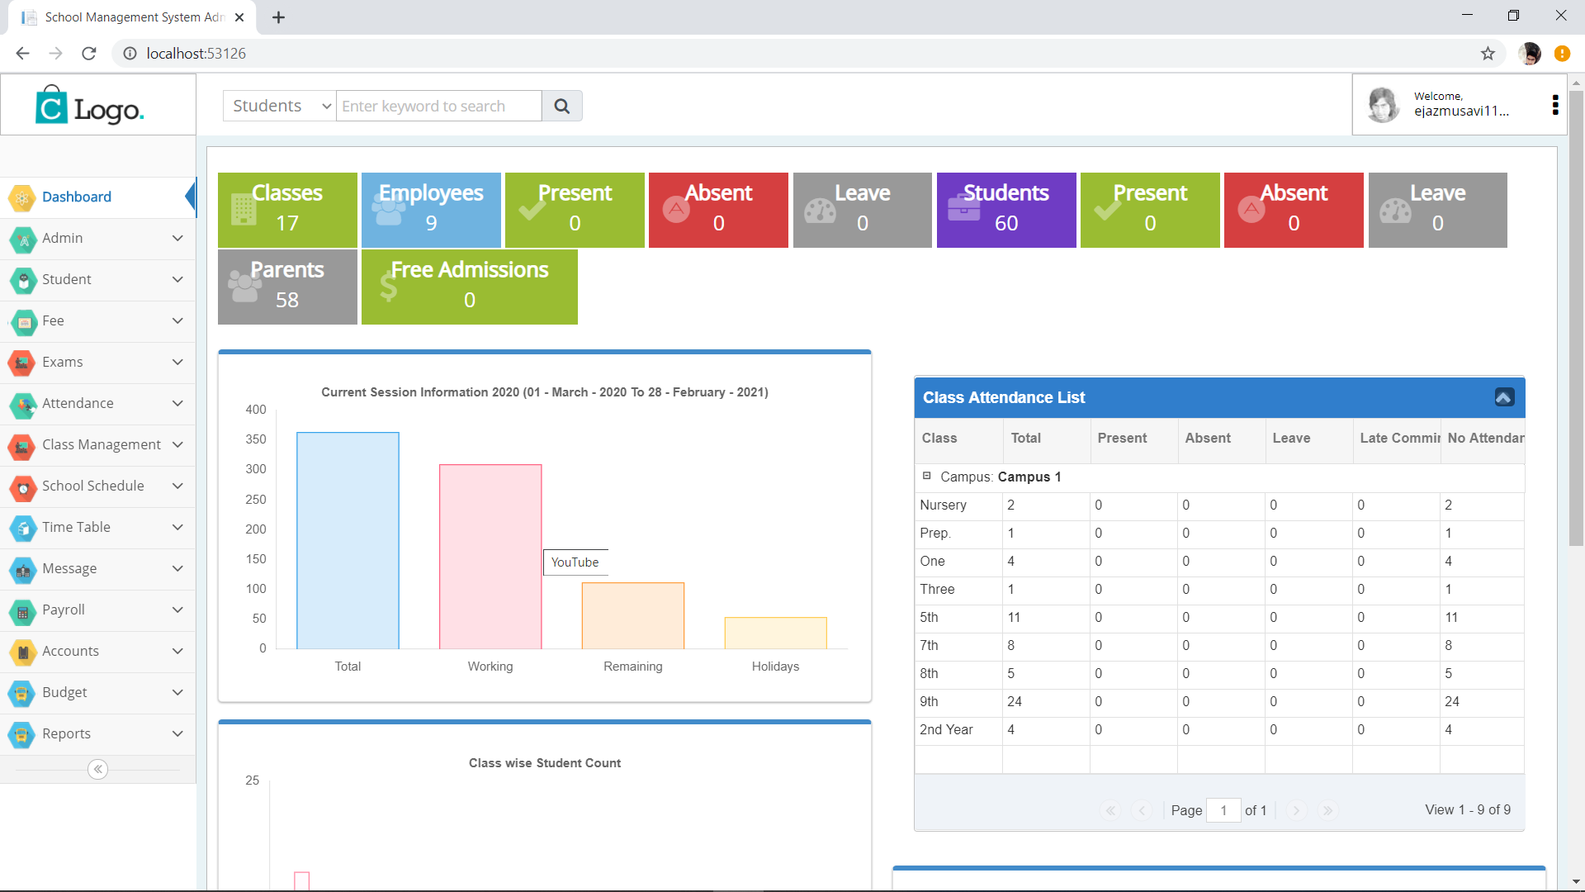
Task: Click the search magnifier icon button
Action: pos(561,106)
